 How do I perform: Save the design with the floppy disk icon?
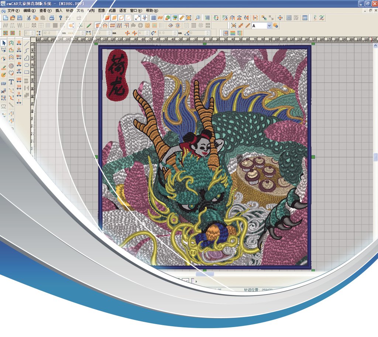[x=20, y=18]
